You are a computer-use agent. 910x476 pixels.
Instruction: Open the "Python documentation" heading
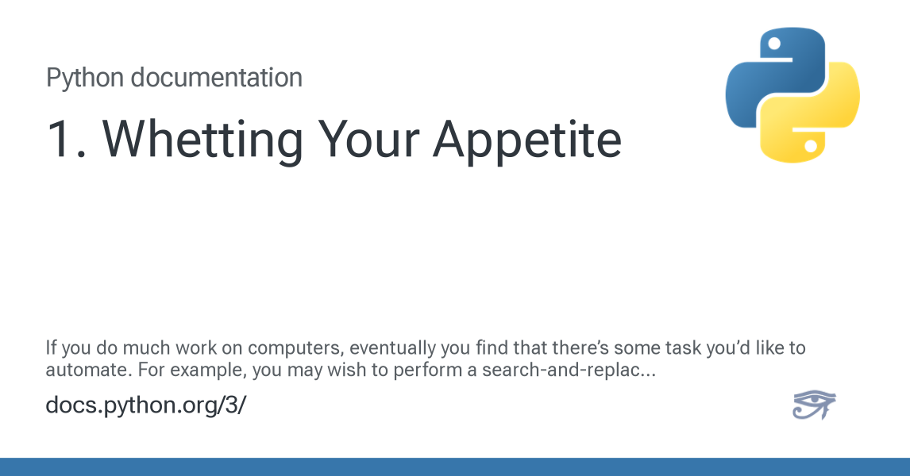[174, 78]
